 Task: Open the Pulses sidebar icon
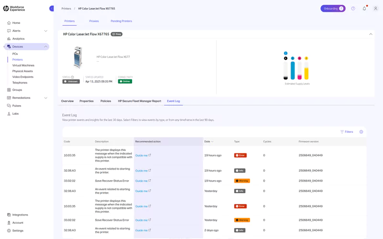tap(9, 106)
